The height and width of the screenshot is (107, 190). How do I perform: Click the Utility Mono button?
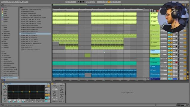55,97
